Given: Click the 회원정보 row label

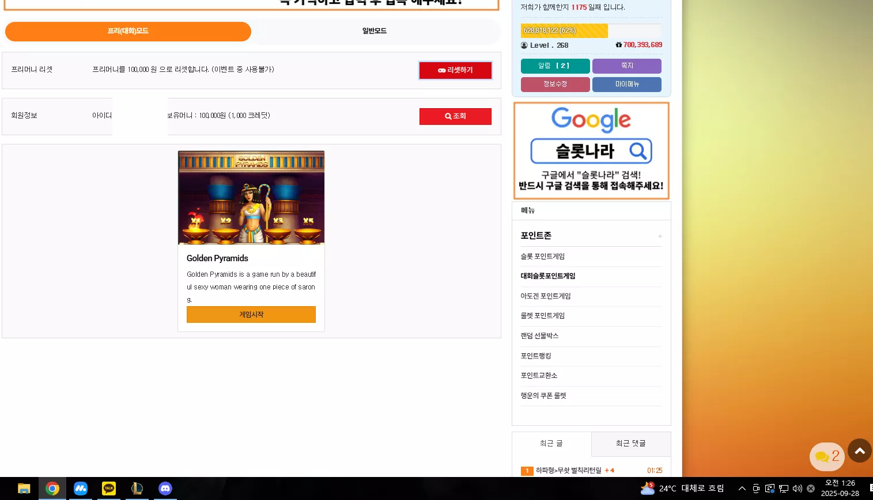Looking at the screenshot, I should [x=24, y=116].
